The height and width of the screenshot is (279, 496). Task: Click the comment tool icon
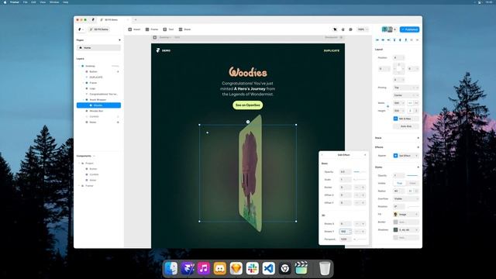coord(350,29)
